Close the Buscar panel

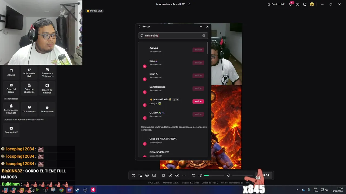tap(207, 26)
